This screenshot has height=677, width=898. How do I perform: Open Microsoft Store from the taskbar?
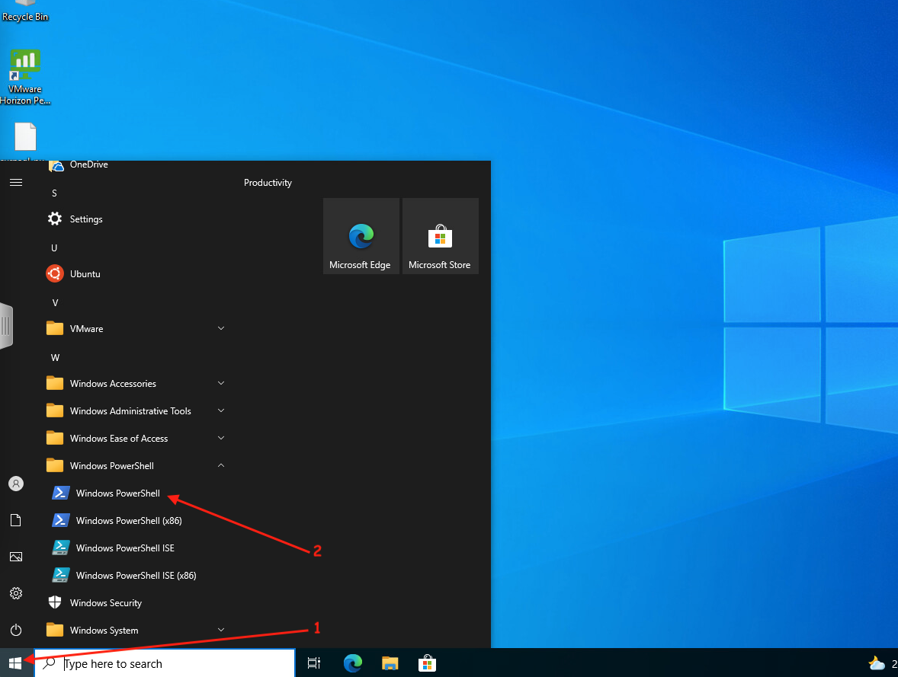pyautogui.click(x=427, y=663)
